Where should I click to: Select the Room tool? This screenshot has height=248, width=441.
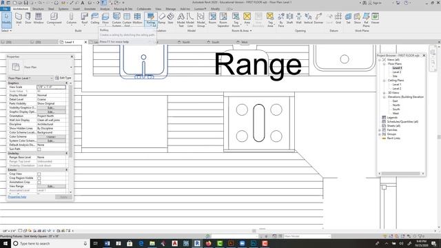[x=212, y=19]
